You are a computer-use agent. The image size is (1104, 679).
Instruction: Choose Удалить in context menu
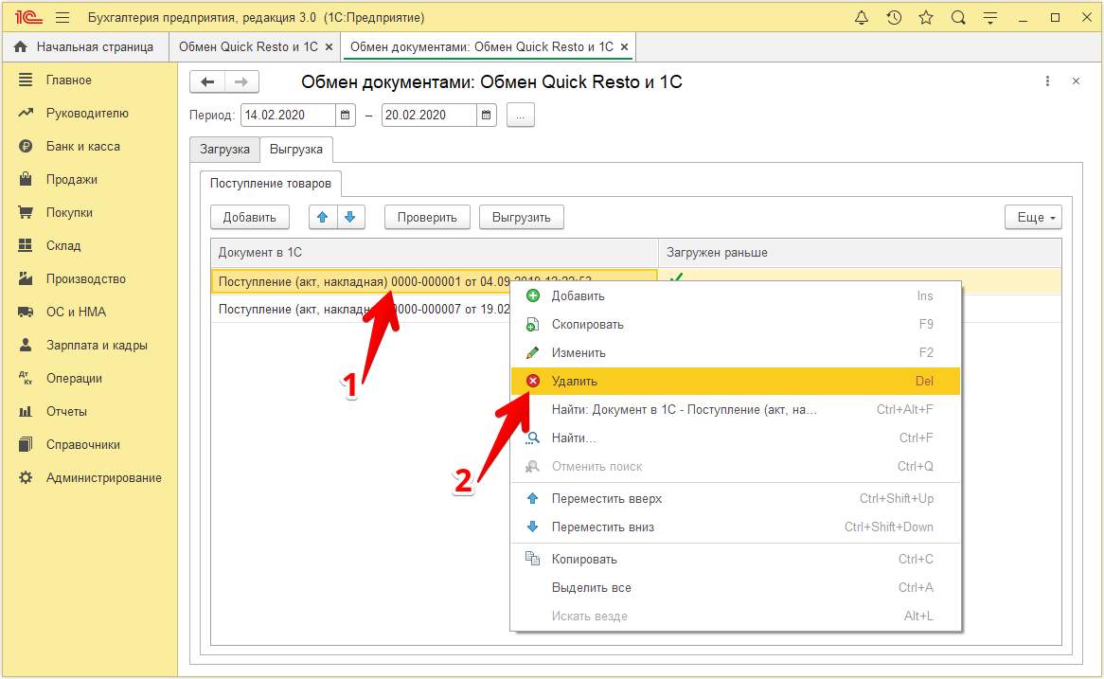click(x=736, y=381)
